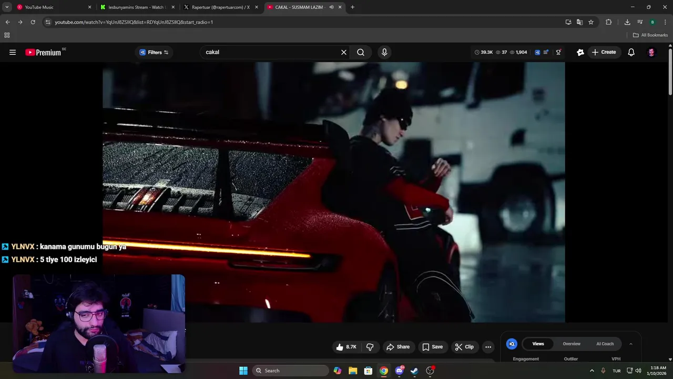Collapse the vidIQ panel with chevron
This screenshot has width=673, height=379.
tap(631, 344)
